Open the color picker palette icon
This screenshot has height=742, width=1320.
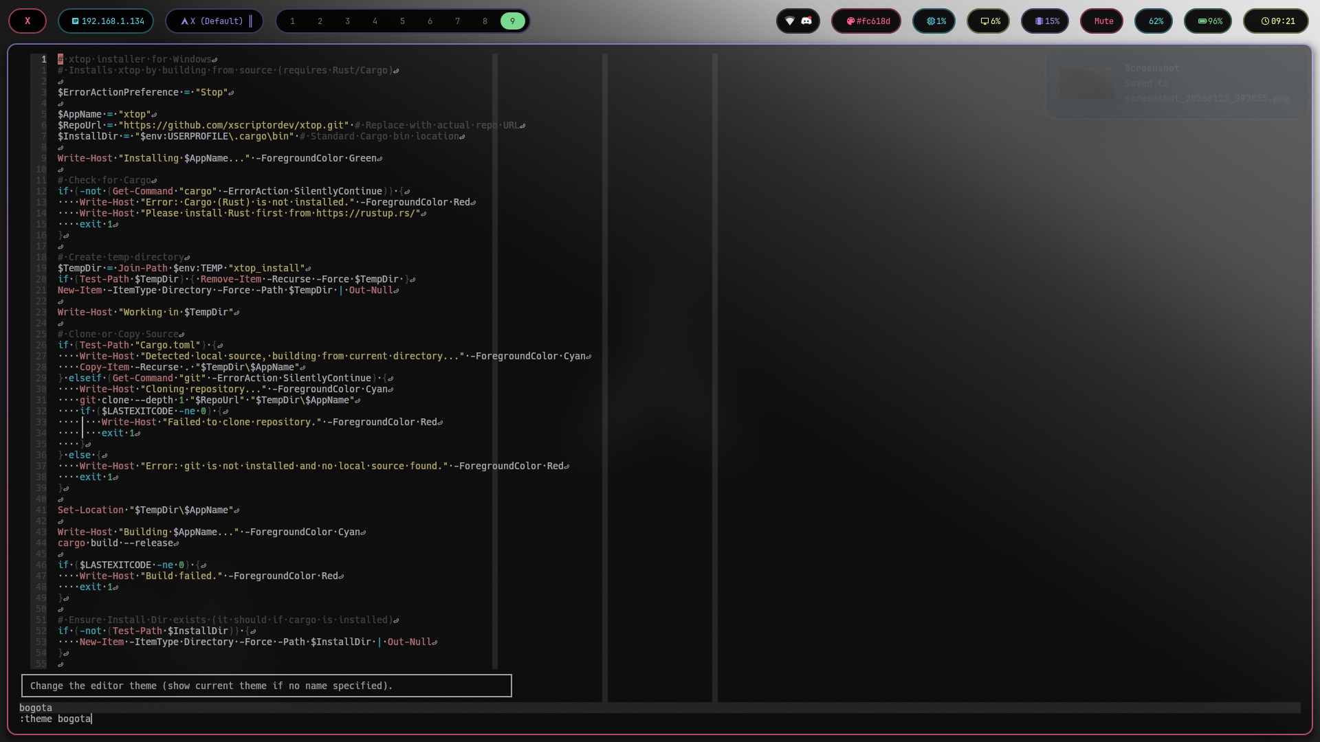tap(850, 21)
